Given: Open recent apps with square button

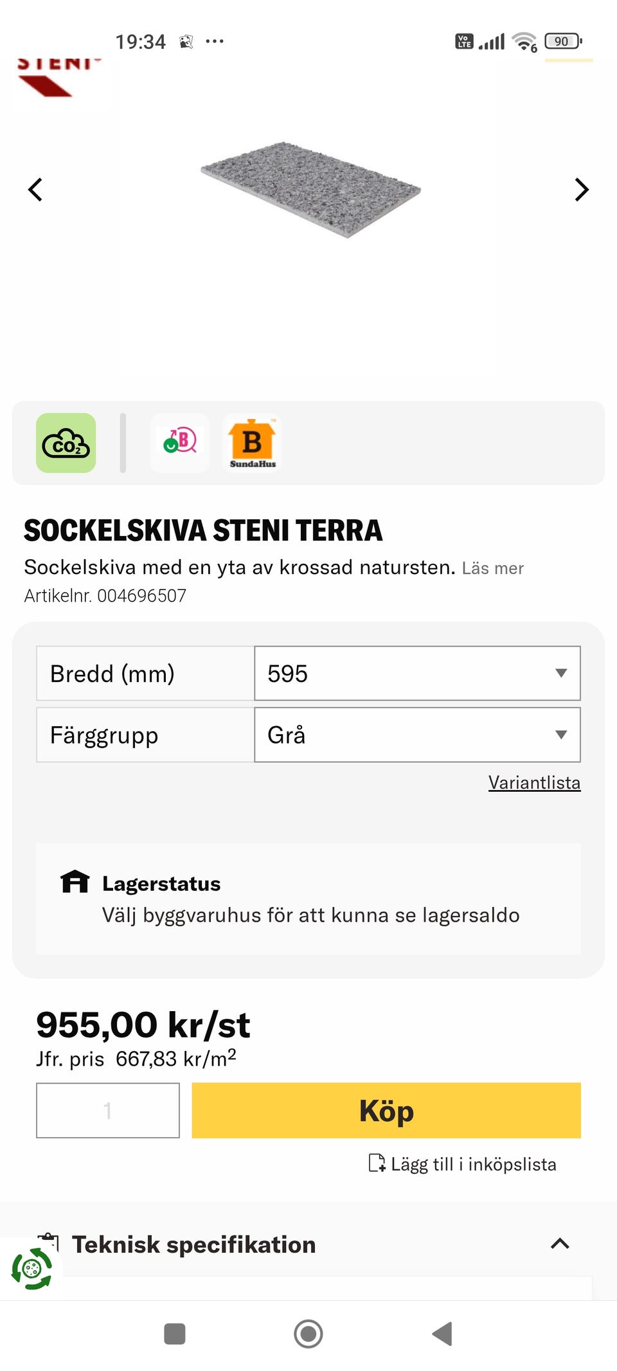Looking at the screenshot, I should 175,1334.
